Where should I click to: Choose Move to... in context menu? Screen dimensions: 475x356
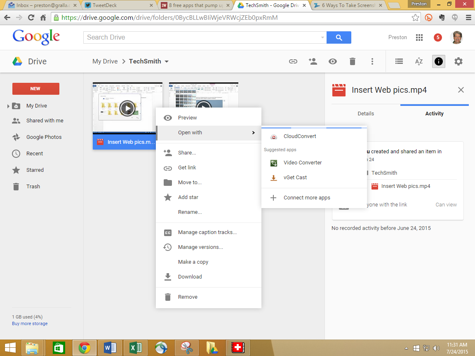click(x=208, y=183)
